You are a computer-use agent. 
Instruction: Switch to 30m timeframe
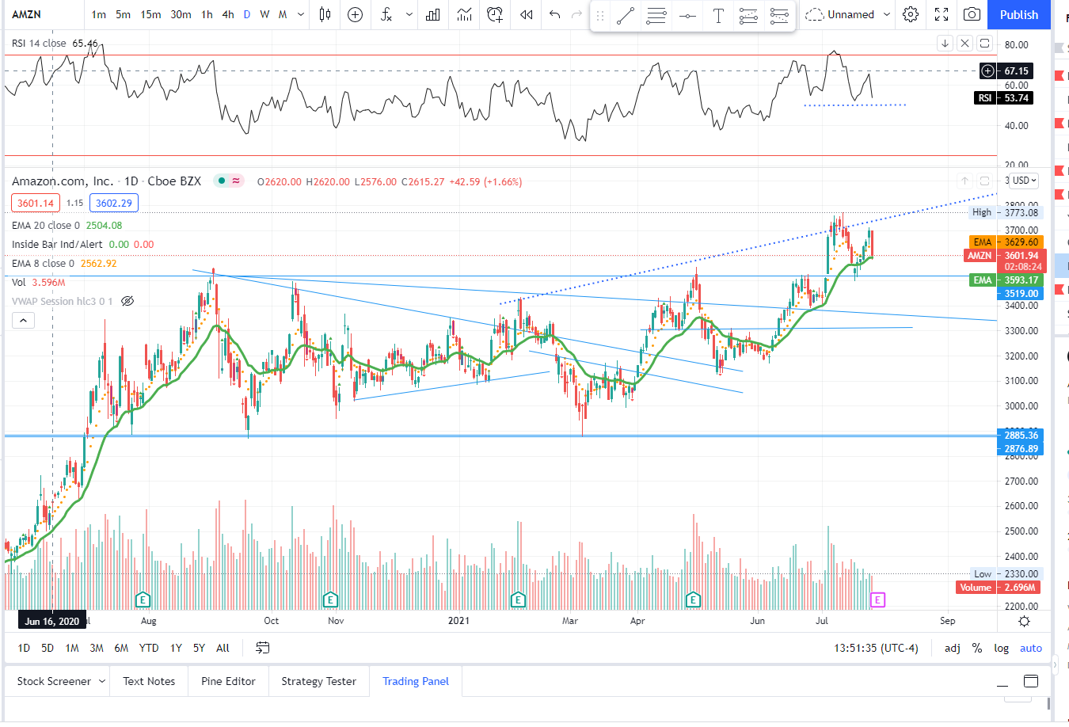click(x=181, y=14)
